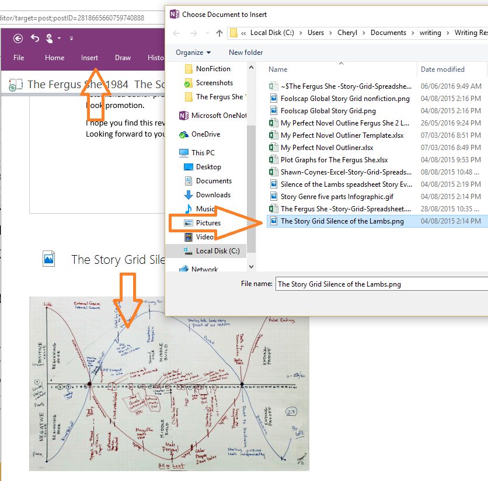The width and height of the screenshot is (488, 481).
Task: Click the OneNote undo icon
Action: coord(35,39)
